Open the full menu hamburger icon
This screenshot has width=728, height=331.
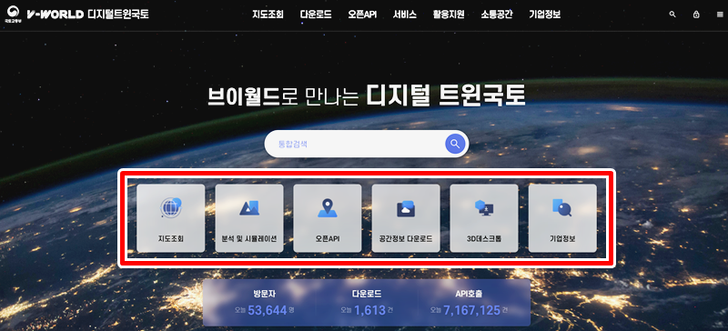click(x=720, y=15)
